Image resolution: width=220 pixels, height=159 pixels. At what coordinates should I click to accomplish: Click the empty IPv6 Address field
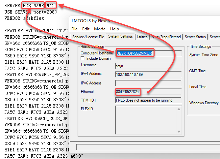click(x=148, y=83)
